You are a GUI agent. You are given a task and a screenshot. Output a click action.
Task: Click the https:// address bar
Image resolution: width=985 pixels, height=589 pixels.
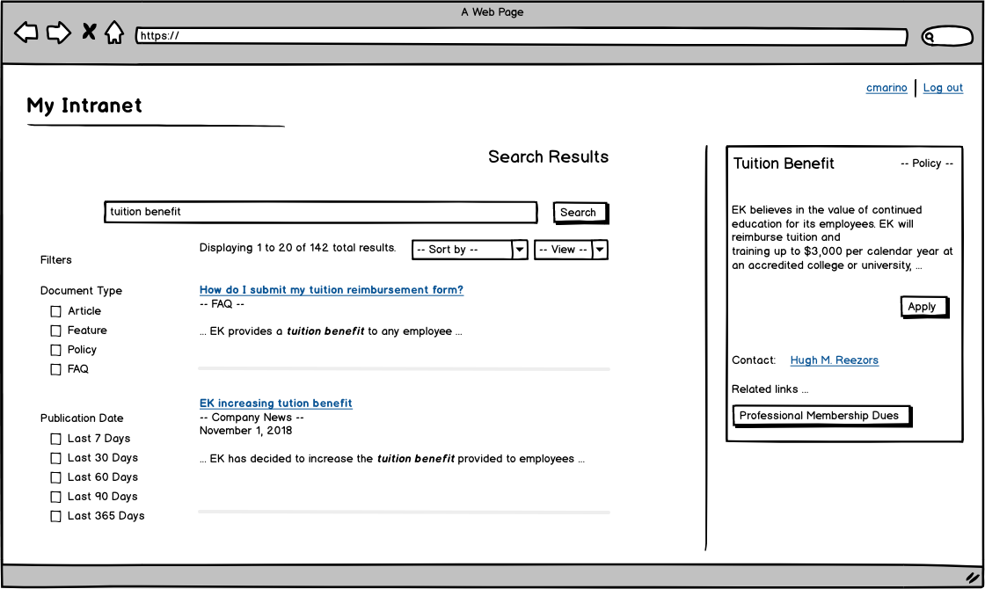pyautogui.click(x=522, y=36)
